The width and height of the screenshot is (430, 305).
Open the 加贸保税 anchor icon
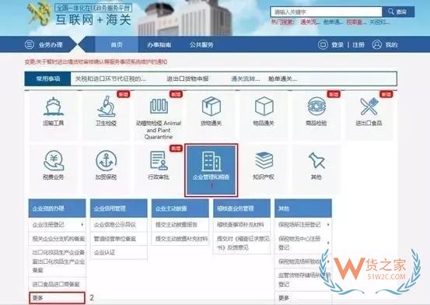[107, 160]
